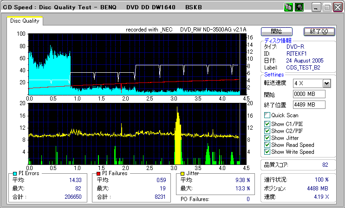Select the Disc Quality tab

[25, 21]
